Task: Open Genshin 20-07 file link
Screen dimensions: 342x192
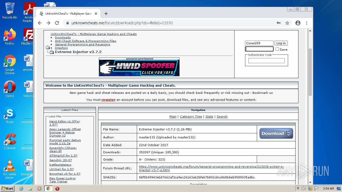Action: (61, 160)
